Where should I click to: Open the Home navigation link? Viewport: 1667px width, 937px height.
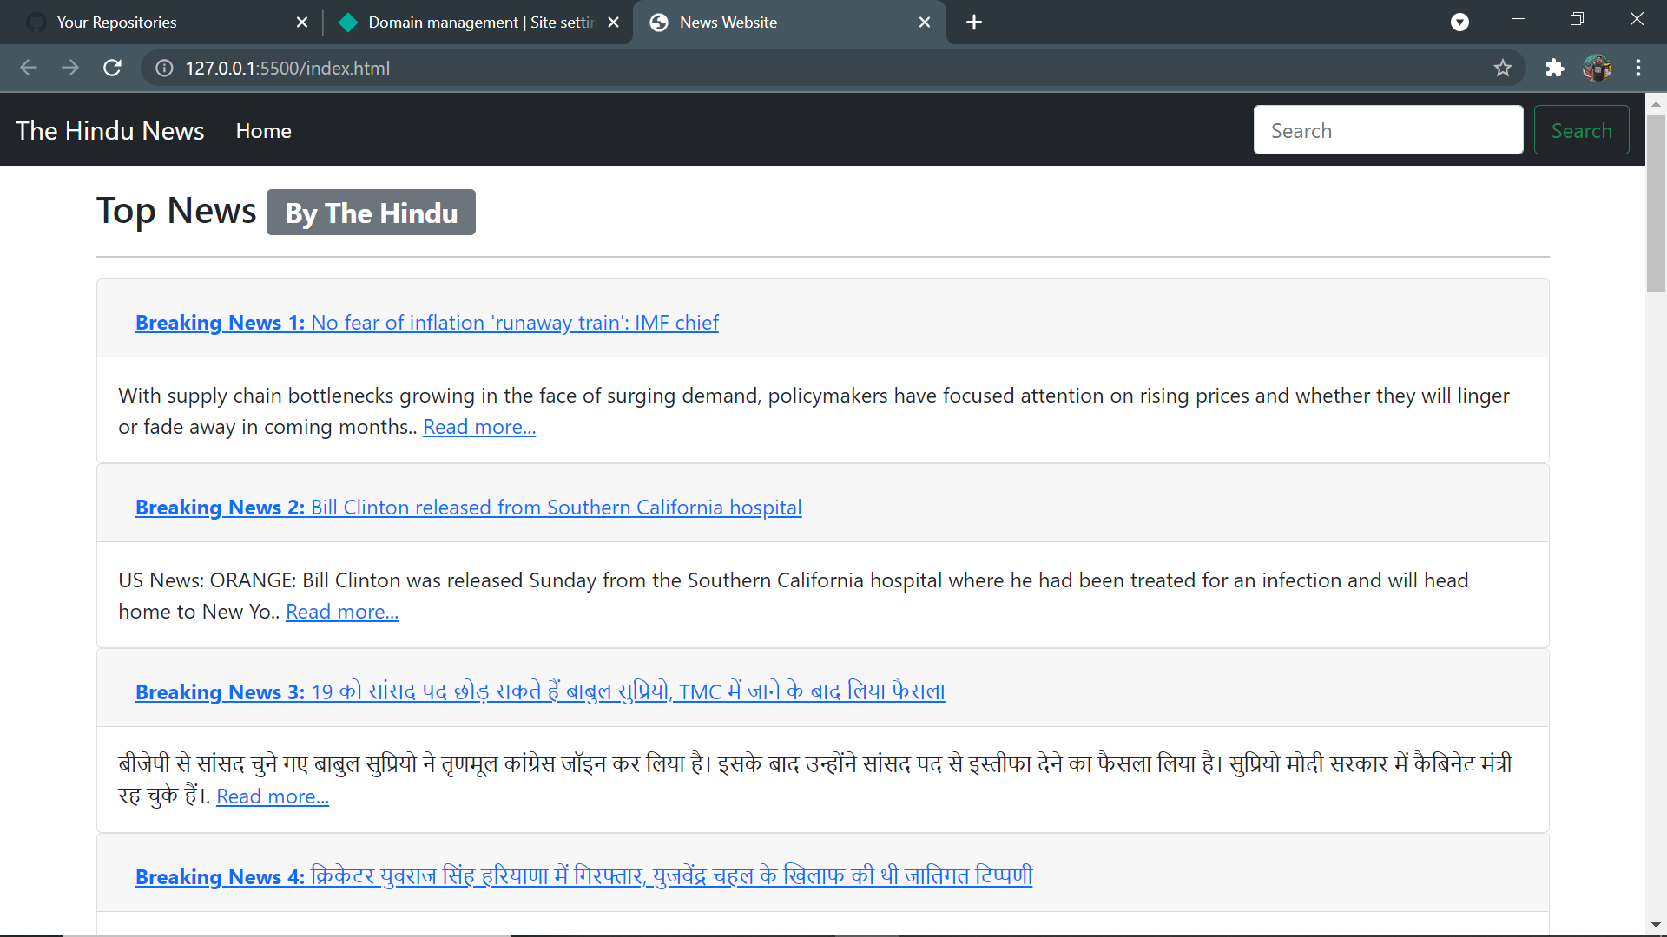click(263, 130)
